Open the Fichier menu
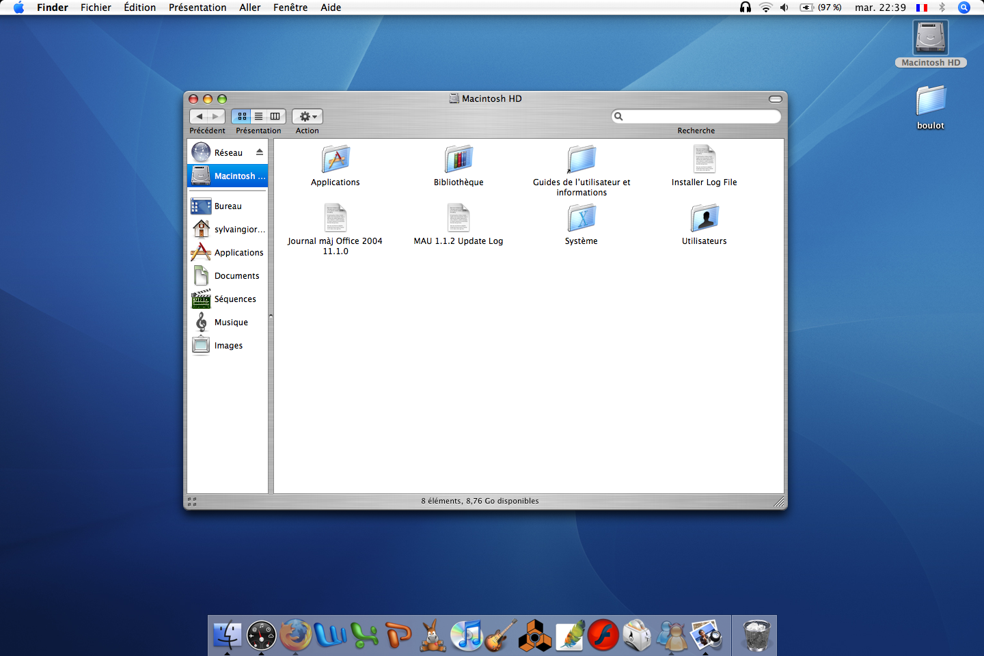Viewport: 984px width, 656px height. [96, 8]
